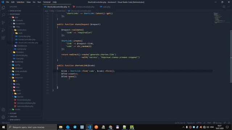Click PHP language mode in status bar
This screenshot has width=232, height=130.
(x=209, y=123)
